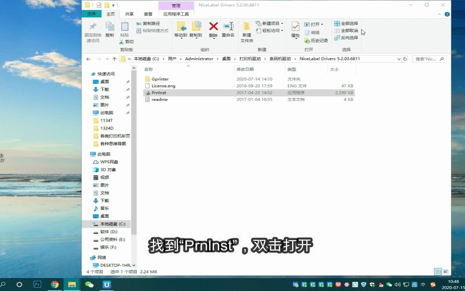
Task: Open WeChat from the taskbar
Action: pyautogui.click(x=89, y=285)
